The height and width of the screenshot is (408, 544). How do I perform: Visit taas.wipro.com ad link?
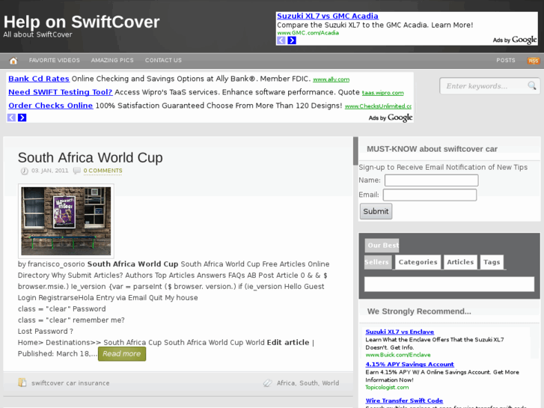[382, 93]
